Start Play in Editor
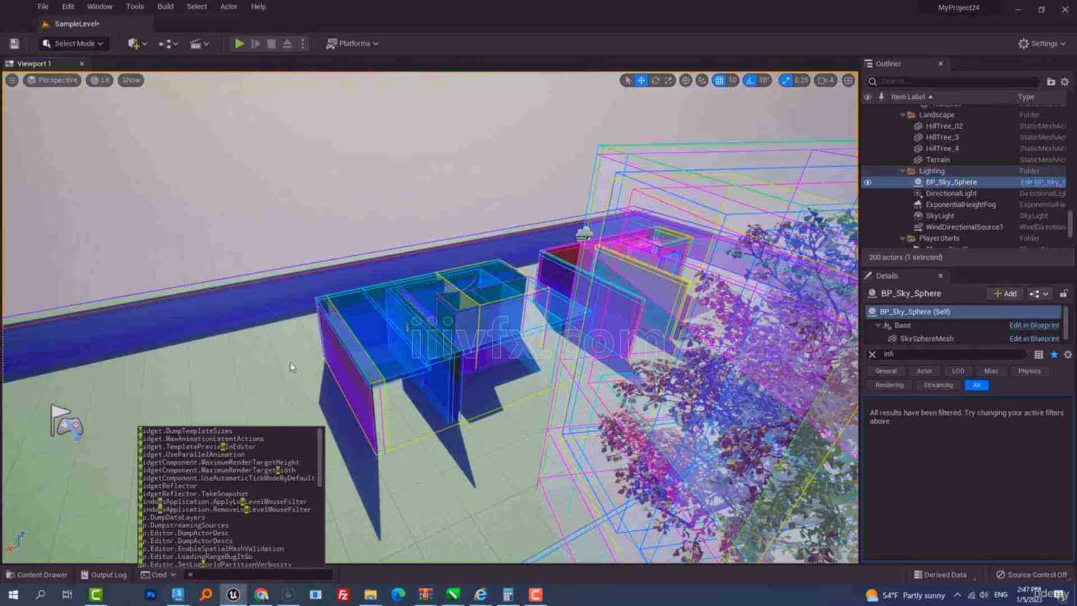Viewport: 1077px width, 606px height. point(239,44)
